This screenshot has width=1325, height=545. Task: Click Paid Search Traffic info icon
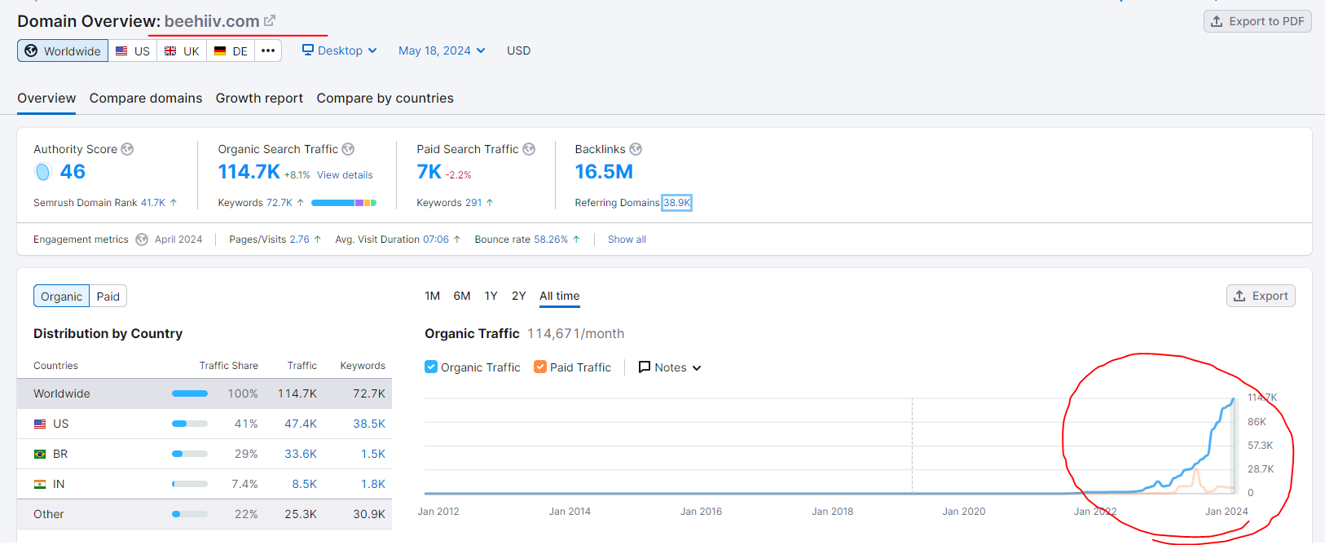click(529, 149)
